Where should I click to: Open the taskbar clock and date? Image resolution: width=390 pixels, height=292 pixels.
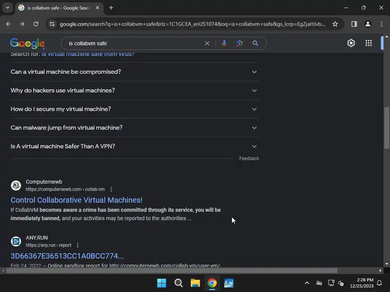pos(362,283)
